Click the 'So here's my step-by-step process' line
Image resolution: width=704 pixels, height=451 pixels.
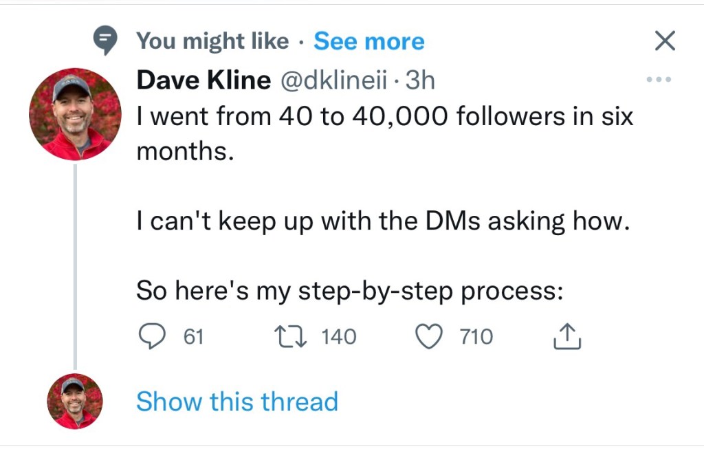pyautogui.click(x=350, y=291)
